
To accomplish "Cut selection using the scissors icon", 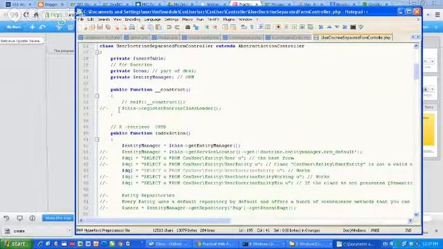I will coord(142,27).
